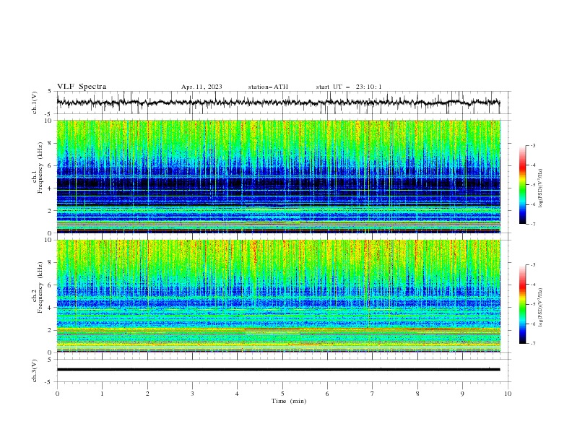
Task: Click the '1' tick on time axis
Action: coord(102,394)
